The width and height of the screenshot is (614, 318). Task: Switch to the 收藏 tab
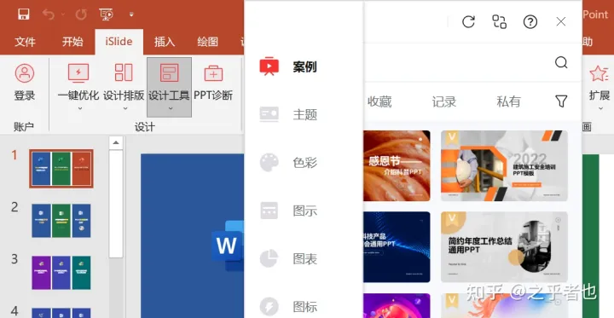click(x=379, y=101)
